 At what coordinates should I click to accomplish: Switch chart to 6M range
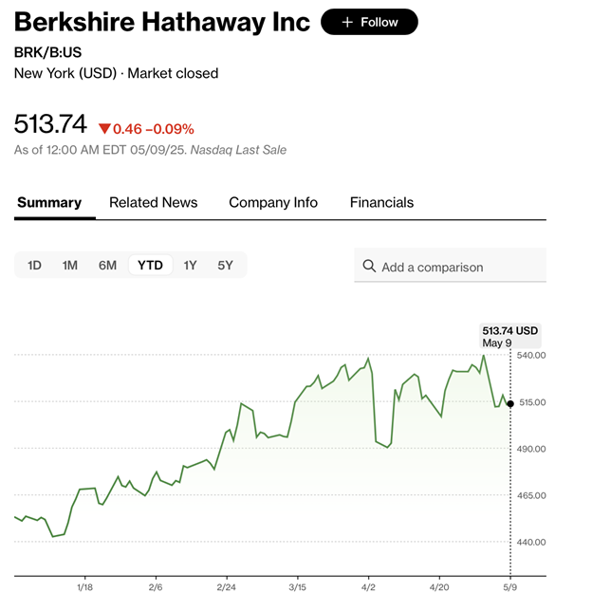(107, 266)
